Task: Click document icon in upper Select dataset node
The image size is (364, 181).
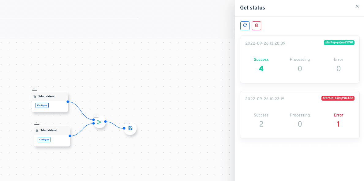Action: pyautogui.click(x=35, y=97)
